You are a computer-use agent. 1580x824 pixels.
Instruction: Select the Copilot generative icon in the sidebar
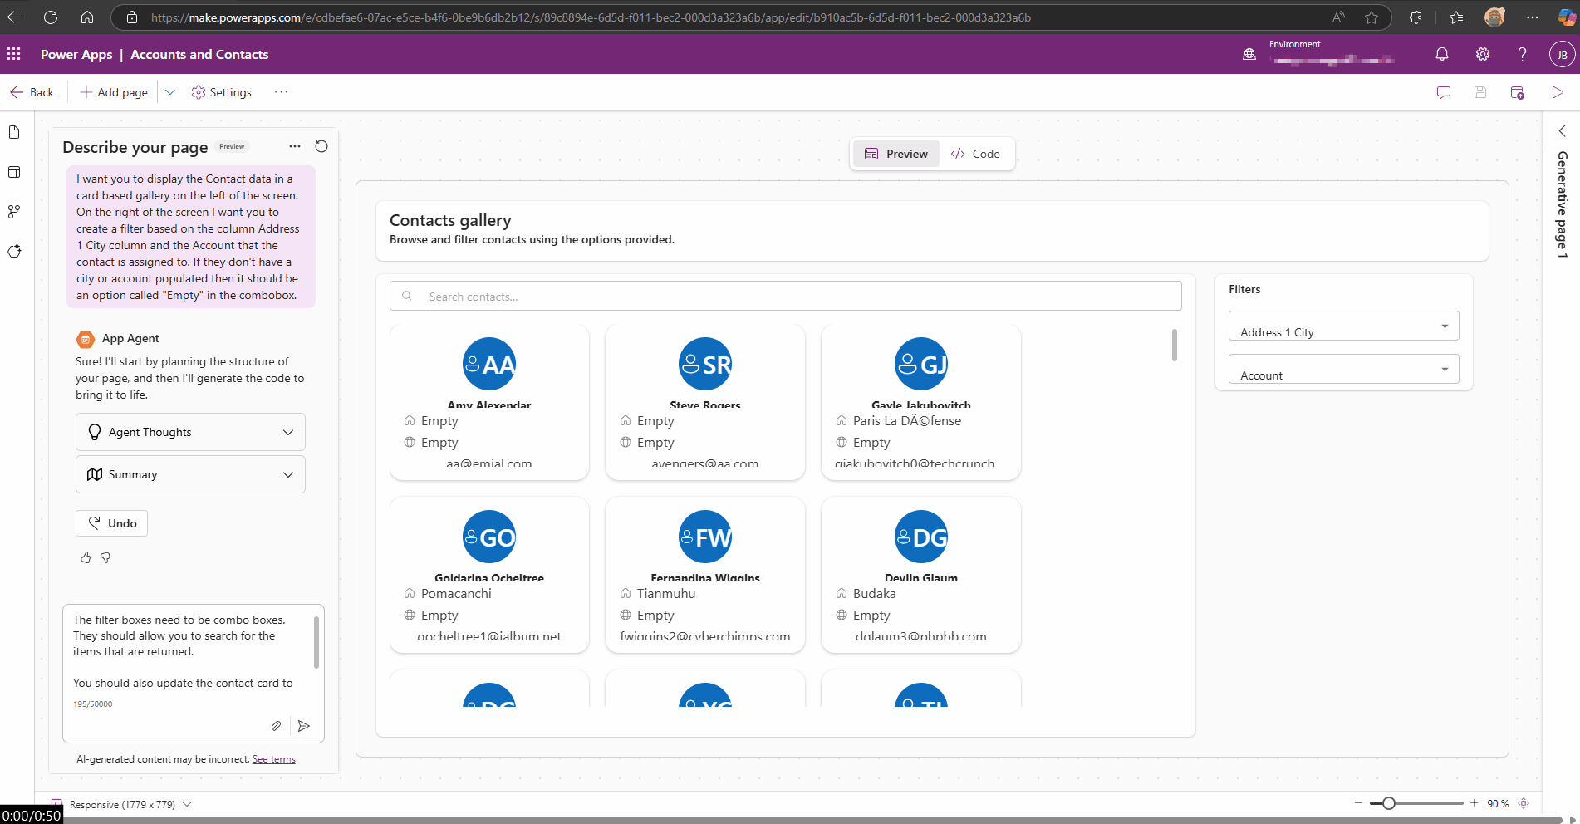point(14,250)
